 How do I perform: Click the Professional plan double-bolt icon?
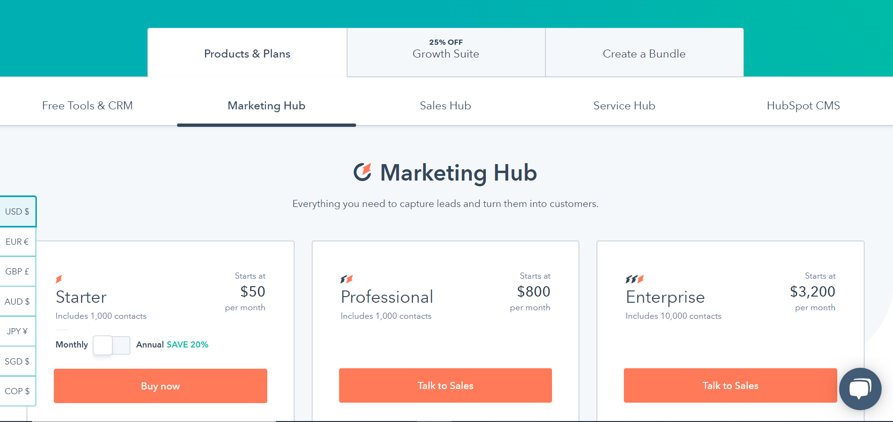point(347,279)
